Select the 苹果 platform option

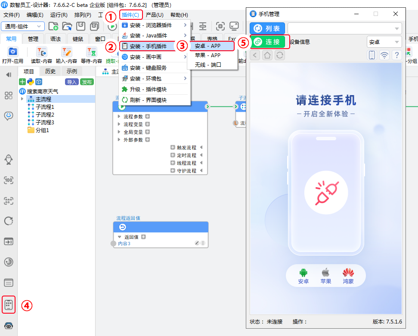point(326,276)
